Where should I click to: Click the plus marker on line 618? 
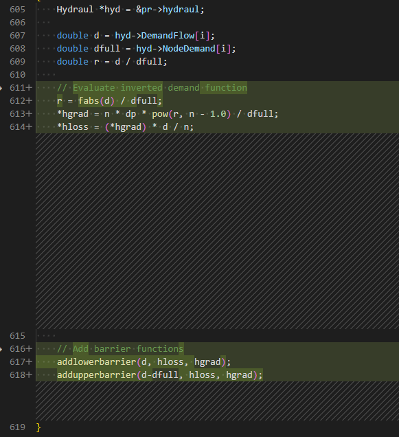pos(29,375)
